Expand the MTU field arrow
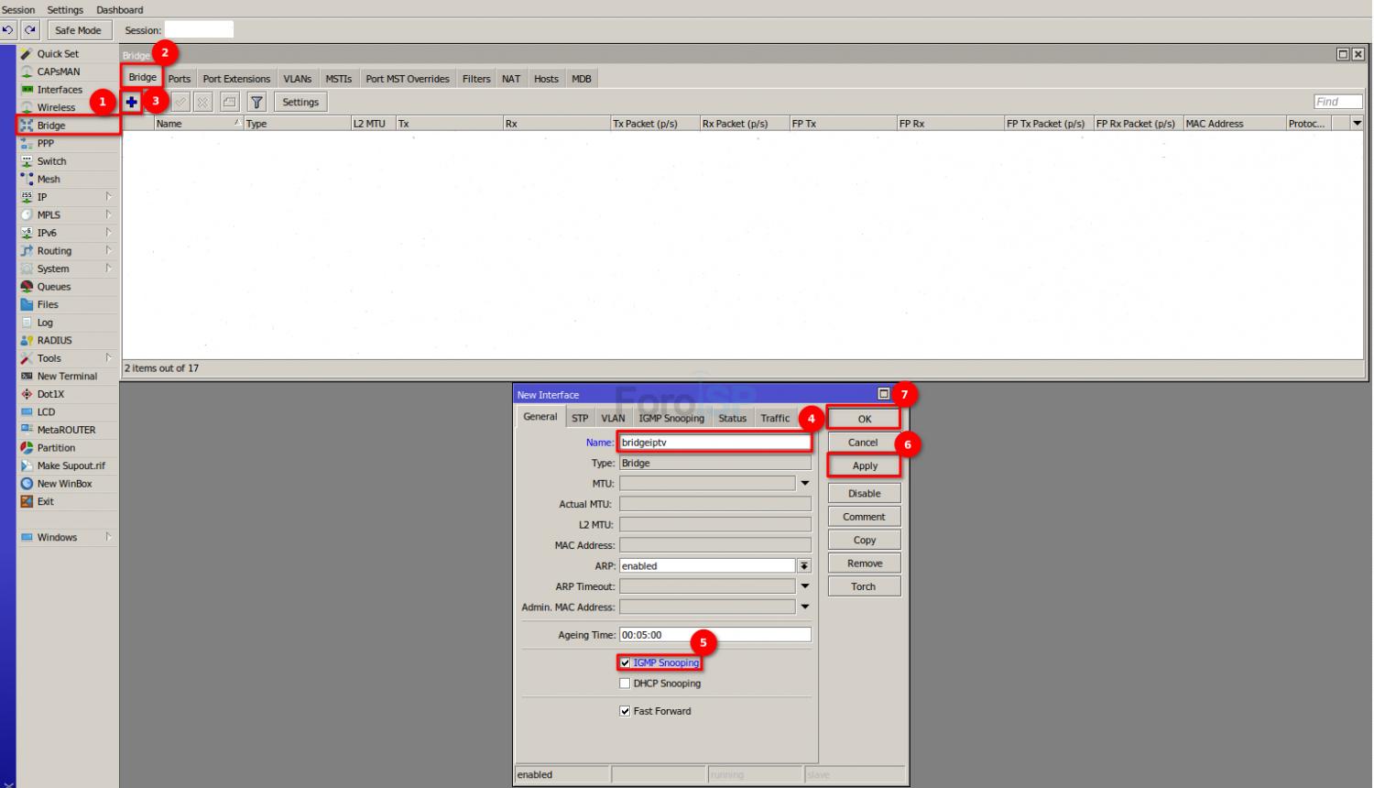 pos(805,483)
